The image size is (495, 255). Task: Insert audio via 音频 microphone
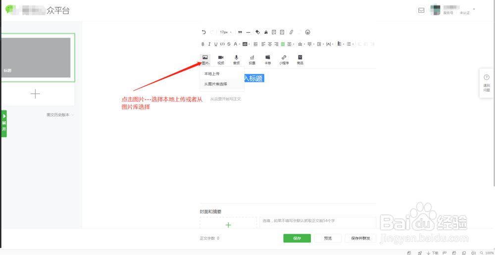point(237,59)
